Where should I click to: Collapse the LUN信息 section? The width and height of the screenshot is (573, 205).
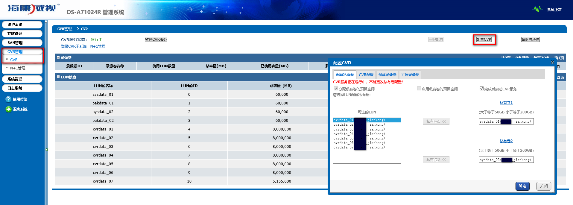[58, 77]
